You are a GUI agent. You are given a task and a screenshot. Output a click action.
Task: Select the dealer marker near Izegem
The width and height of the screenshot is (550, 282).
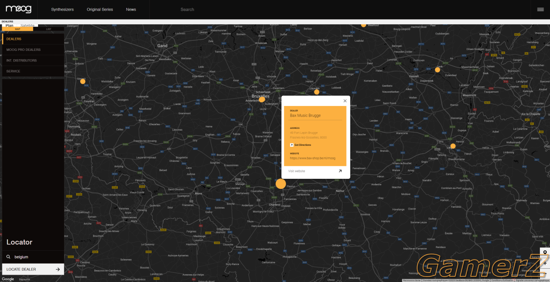(x=83, y=81)
